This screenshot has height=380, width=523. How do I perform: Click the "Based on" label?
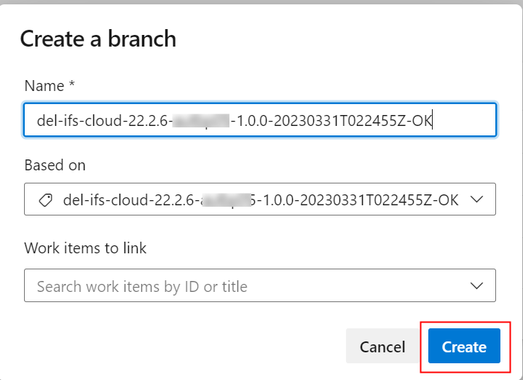(55, 165)
